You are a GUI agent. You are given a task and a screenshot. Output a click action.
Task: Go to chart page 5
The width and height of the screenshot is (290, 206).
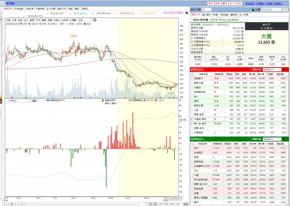(19, 204)
